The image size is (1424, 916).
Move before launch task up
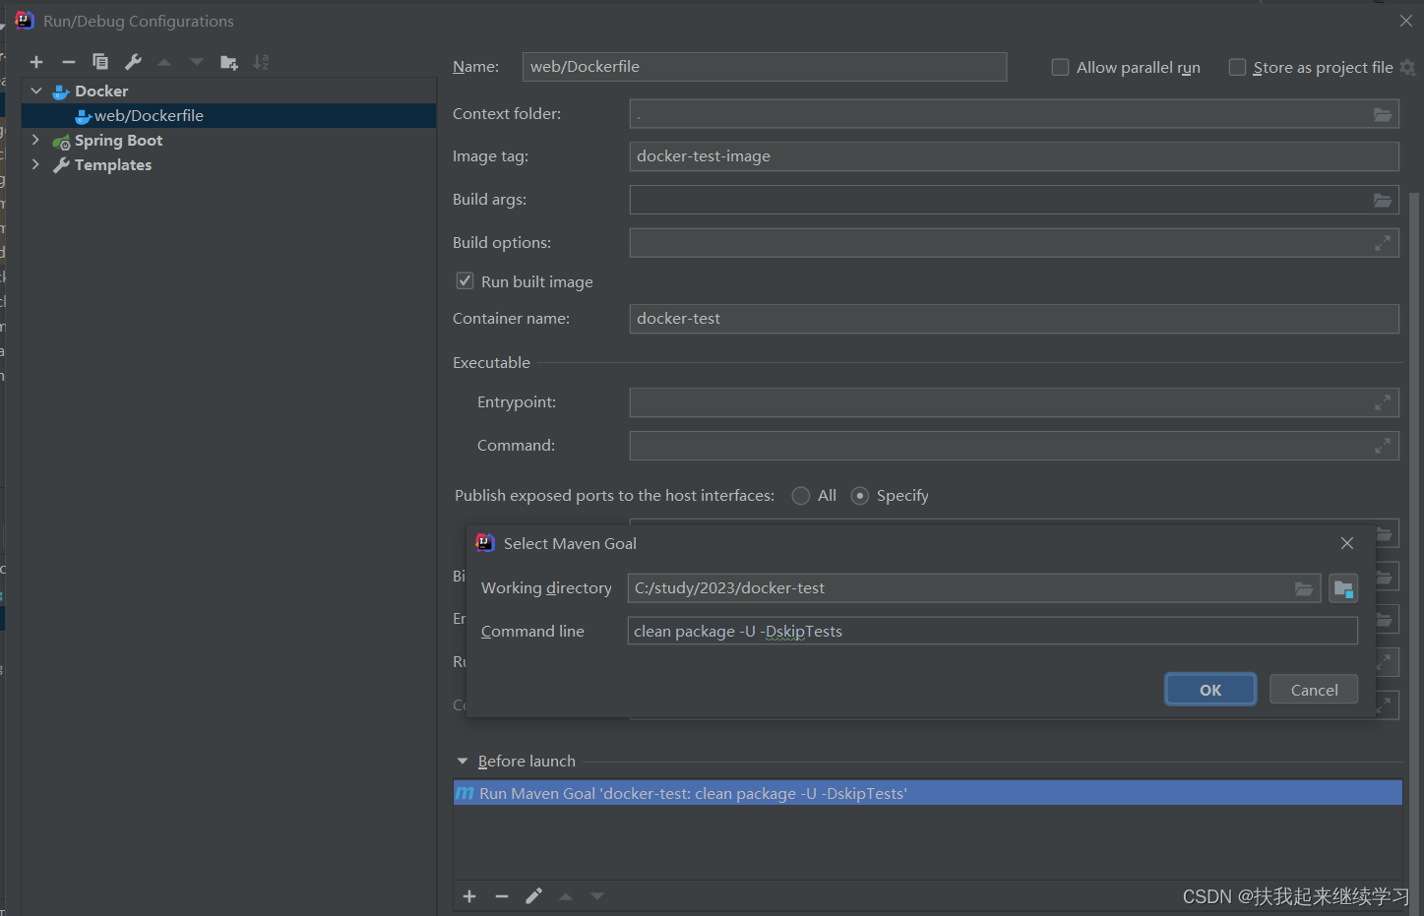566,896
